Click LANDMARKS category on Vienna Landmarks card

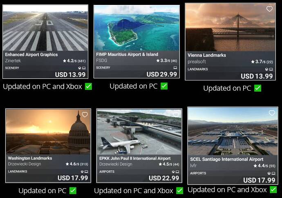pyautogui.click(x=198, y=69)
